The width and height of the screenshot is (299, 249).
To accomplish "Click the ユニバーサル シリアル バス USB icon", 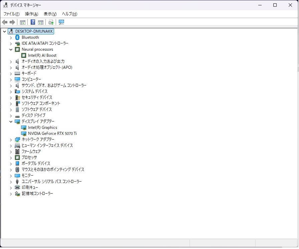I will (x=17, y=182).
